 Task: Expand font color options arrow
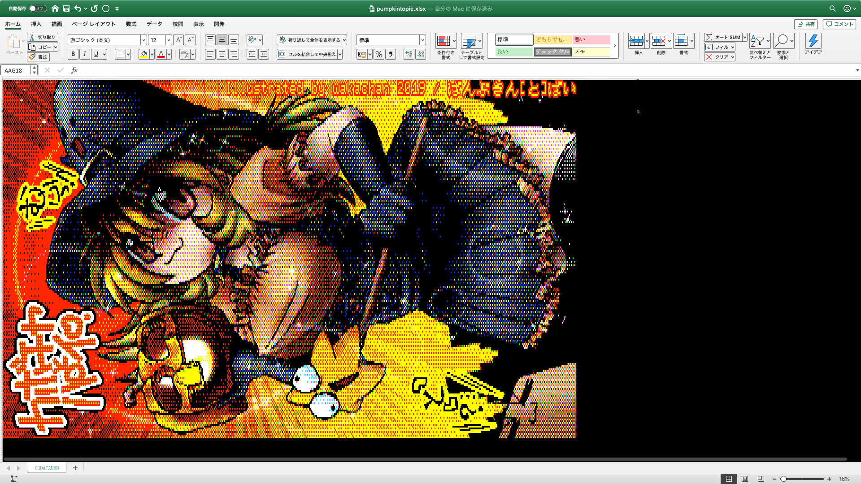169,54
